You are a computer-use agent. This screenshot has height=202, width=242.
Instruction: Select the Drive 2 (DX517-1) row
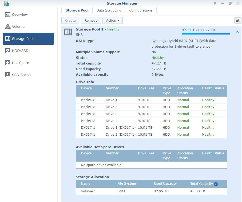151,135
